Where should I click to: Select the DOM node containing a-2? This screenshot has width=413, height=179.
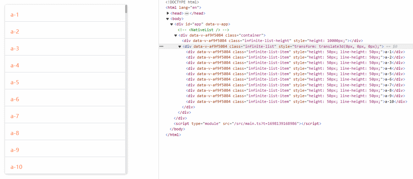pos(296,57)
